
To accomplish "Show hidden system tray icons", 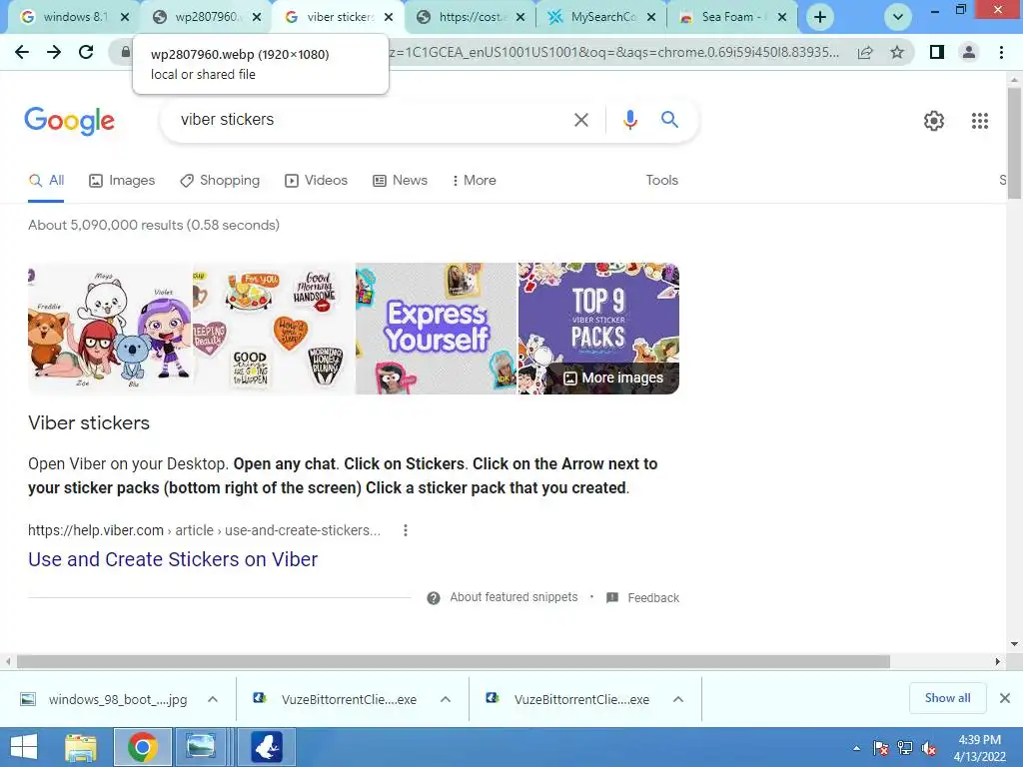I will pos(856,748).
